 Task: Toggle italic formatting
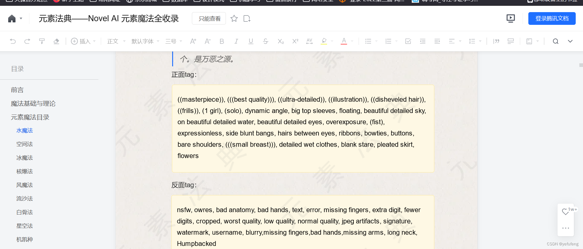(236, 41)
